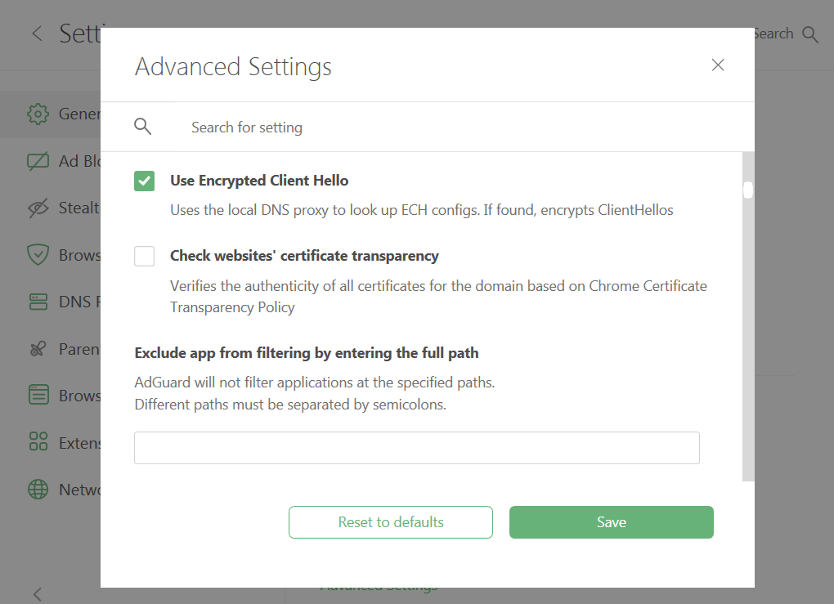
Task: Enable Check websites' certificate transparency
Action: (x=144, y=256)
